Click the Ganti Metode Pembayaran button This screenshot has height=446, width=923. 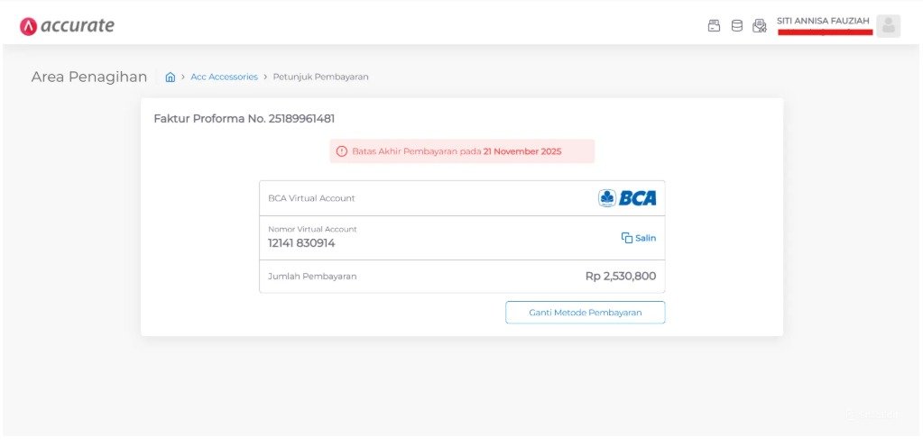[x=586, y=313]
